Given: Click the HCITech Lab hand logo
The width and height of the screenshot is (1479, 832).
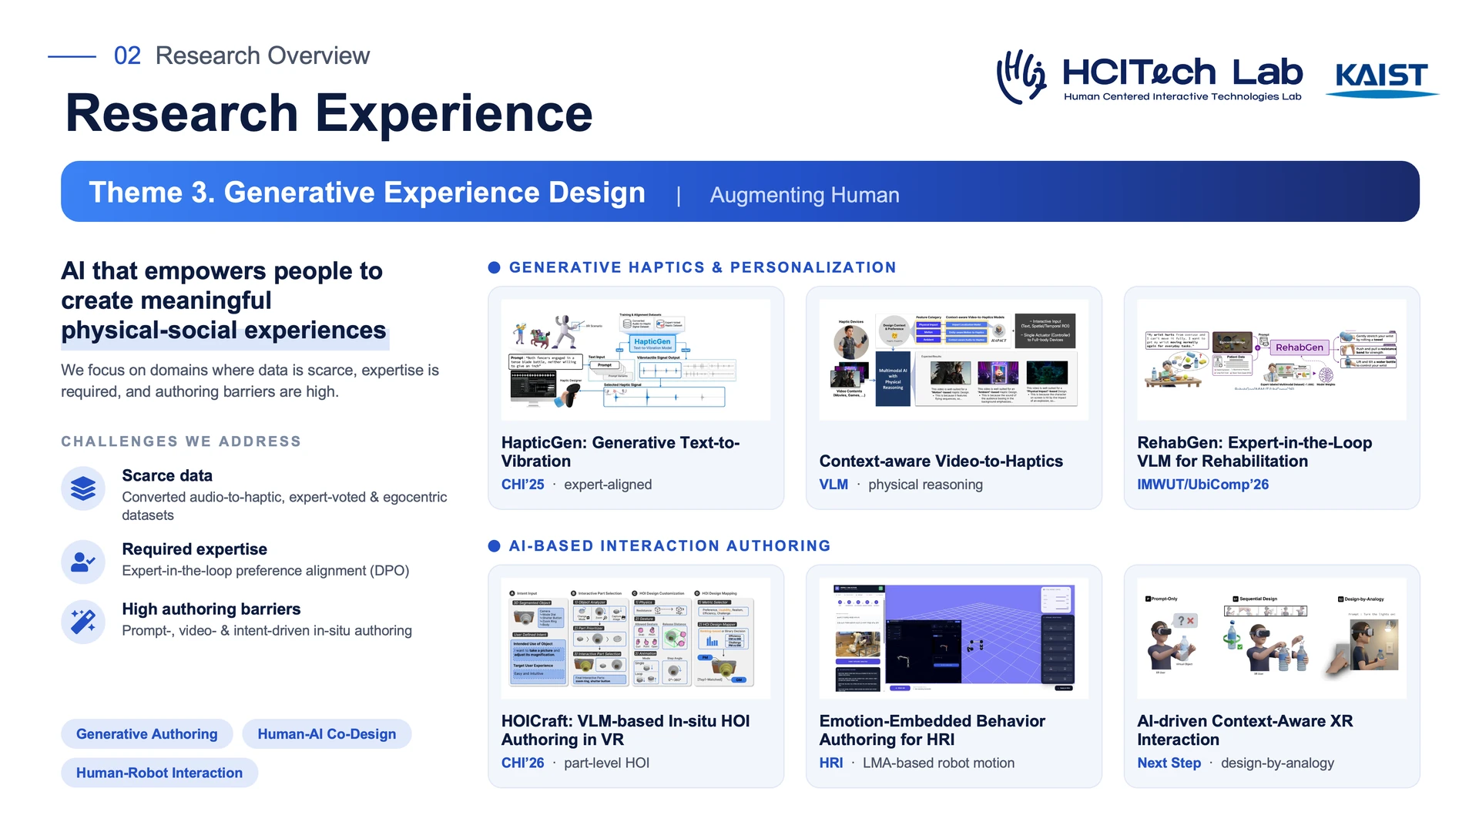Looking at the screenshot, I should pyautogui.click(x=1021, y=76).
